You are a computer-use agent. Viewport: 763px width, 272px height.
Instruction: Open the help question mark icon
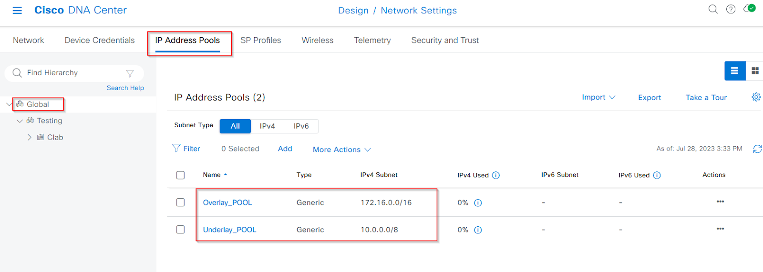tap(731, 9)
